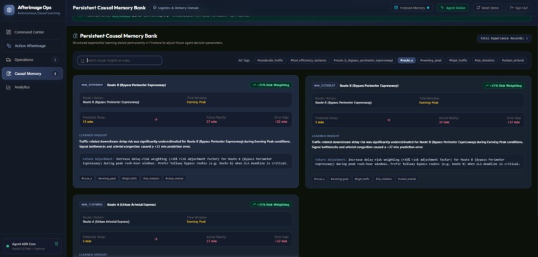
Task: Click the Logistics & Delivery Domain database icon
Action: 155,7
